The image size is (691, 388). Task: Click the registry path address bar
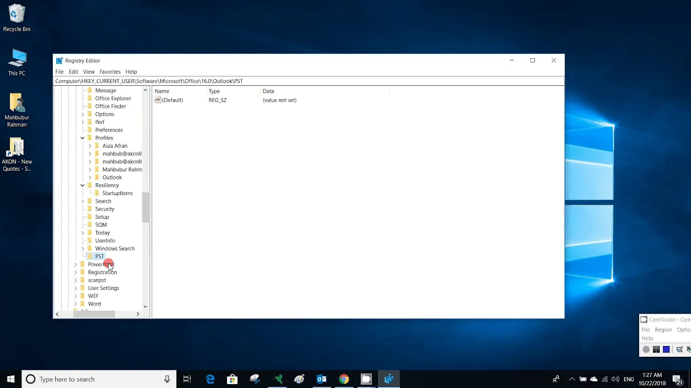click(309, 81)
